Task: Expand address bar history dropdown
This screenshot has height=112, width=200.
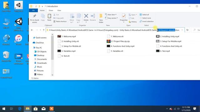Action: pos(182,30)
